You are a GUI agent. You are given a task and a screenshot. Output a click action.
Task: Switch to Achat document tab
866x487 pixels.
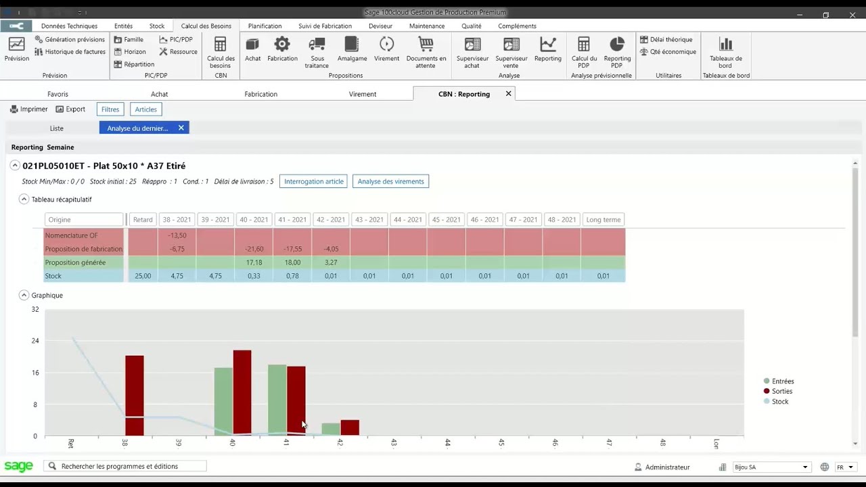click(x=159, y=94)
